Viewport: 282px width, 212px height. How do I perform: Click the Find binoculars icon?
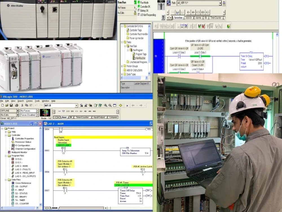pos(81,105)
